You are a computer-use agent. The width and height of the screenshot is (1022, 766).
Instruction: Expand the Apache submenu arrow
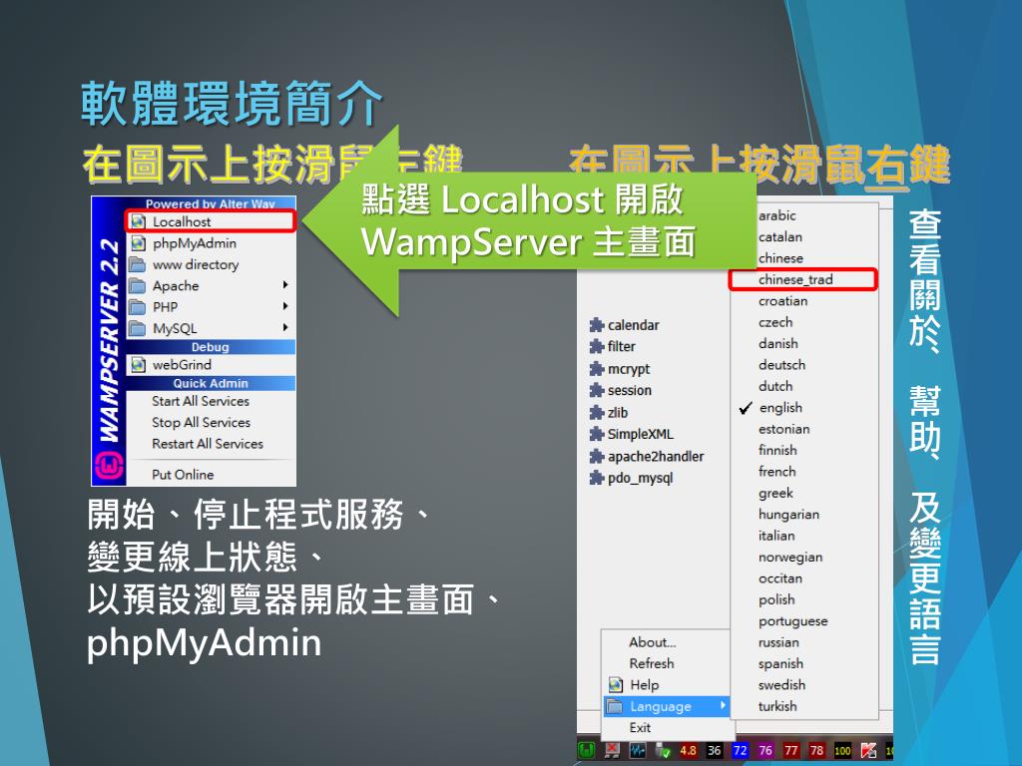click(x=285, y=284)
